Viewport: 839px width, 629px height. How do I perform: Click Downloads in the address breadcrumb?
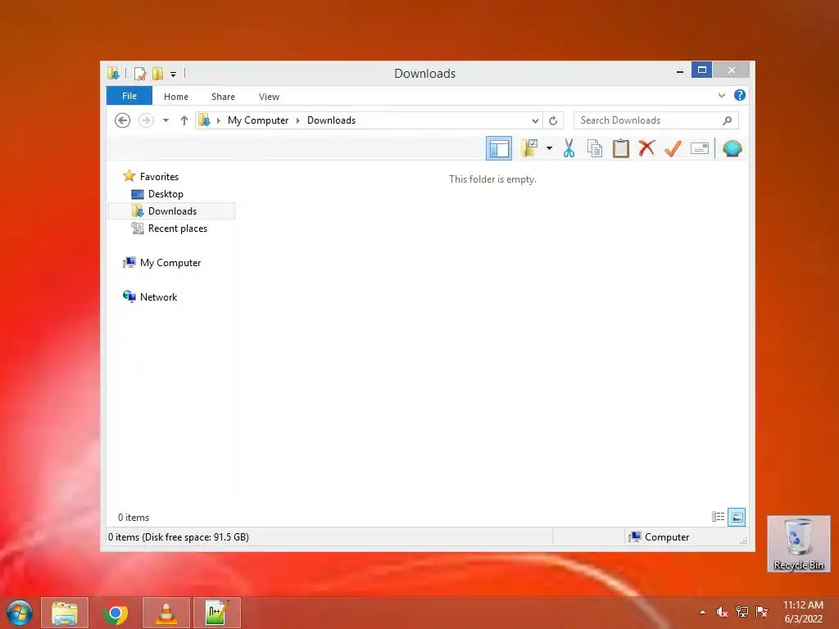tap(331, 120)
